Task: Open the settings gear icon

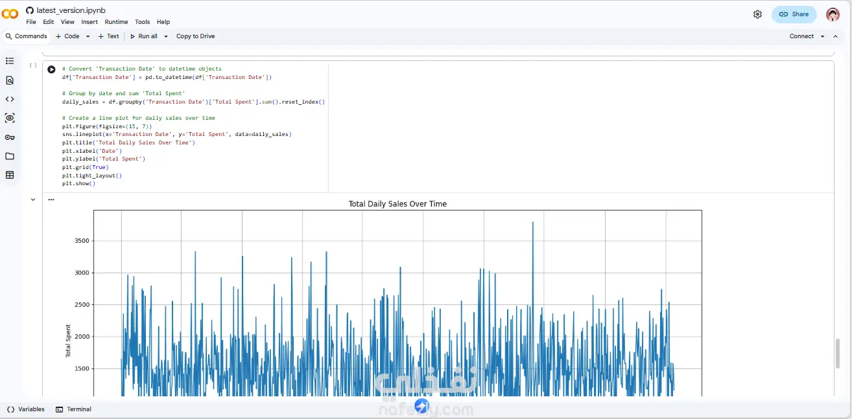Action: pyautogui.click(x=757, y=14)
